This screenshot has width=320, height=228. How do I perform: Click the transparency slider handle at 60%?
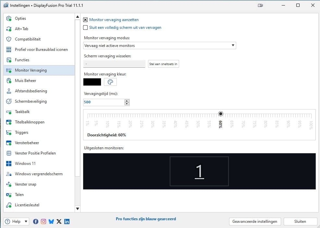(x=221, y=114)
